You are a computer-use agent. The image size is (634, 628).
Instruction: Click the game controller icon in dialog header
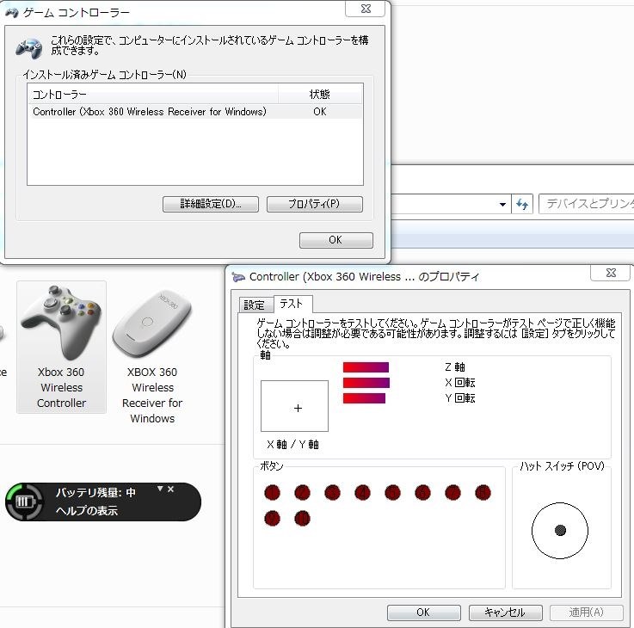coord(28,47)
